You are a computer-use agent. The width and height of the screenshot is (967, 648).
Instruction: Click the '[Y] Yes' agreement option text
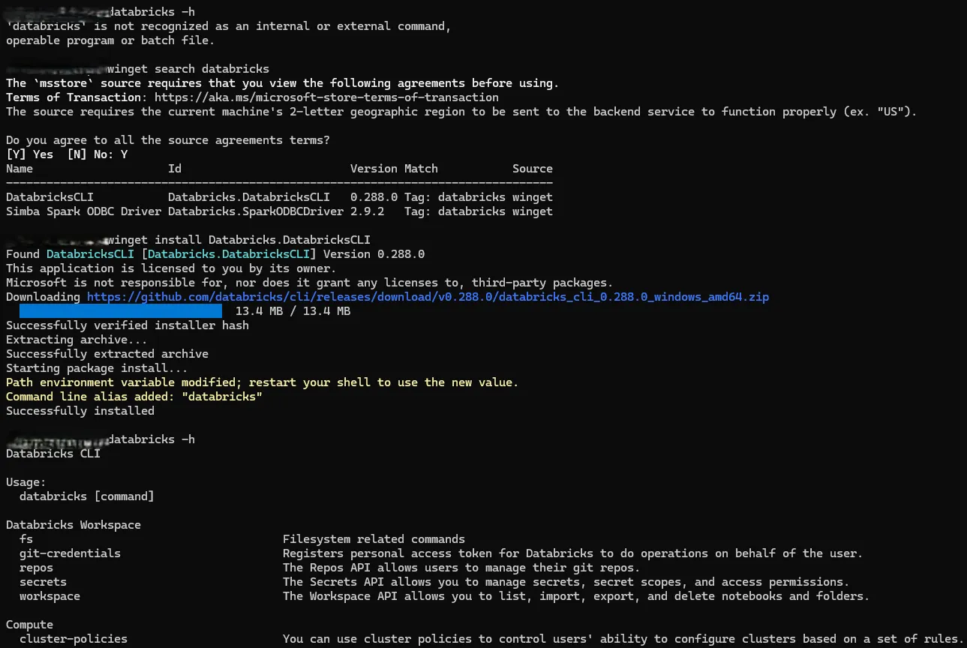(29, 154)
